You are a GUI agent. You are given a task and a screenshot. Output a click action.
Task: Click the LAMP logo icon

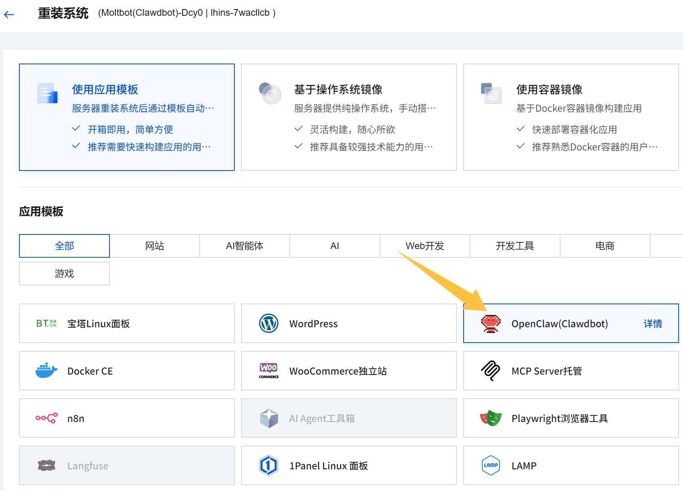[x=491, y=465]
